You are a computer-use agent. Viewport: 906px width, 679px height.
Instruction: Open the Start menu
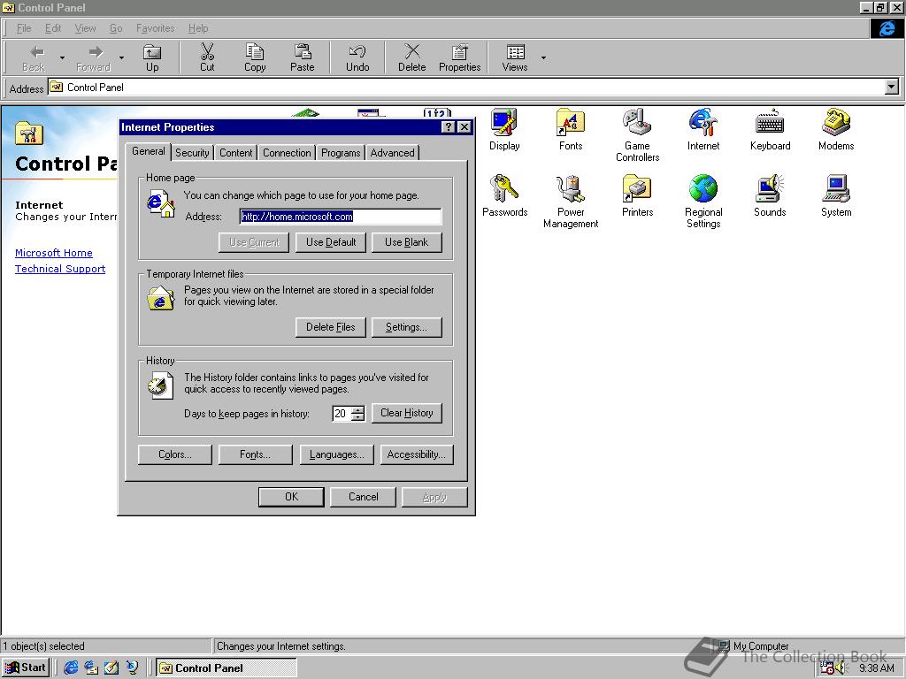click(x=26, y=668)
